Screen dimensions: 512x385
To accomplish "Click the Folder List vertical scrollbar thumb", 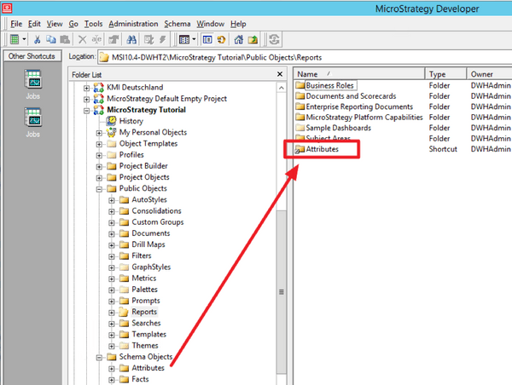I will (281, 292).
